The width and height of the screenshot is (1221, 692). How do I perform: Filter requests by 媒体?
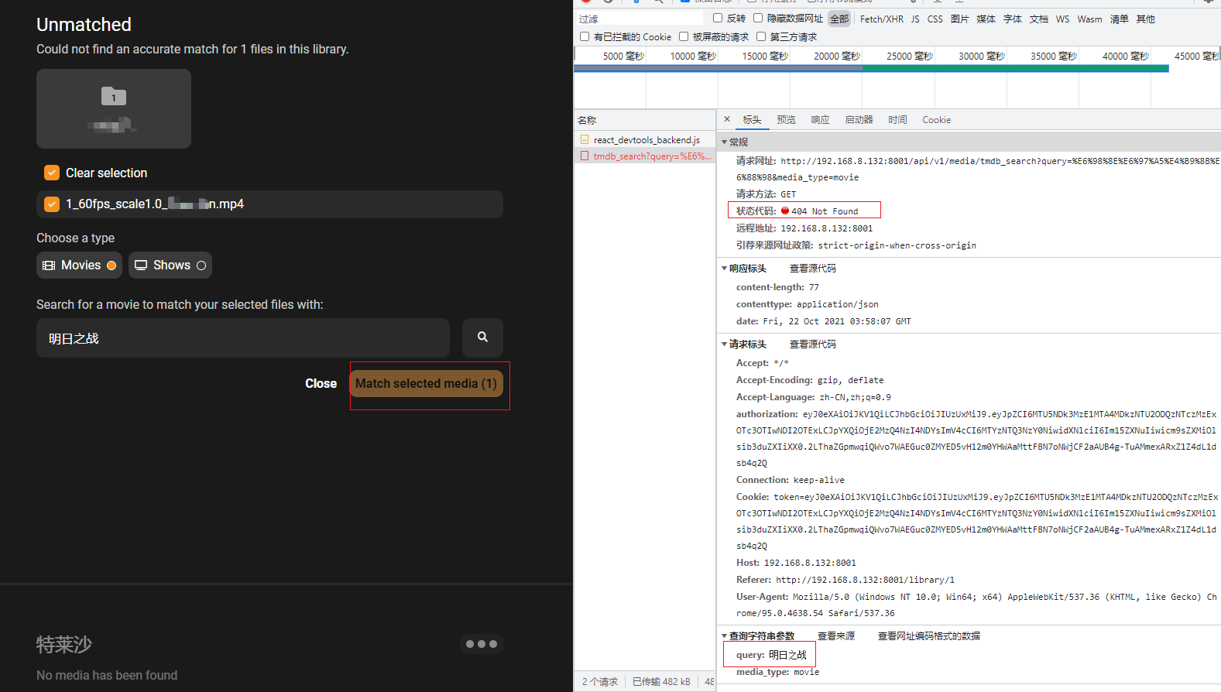986,19
